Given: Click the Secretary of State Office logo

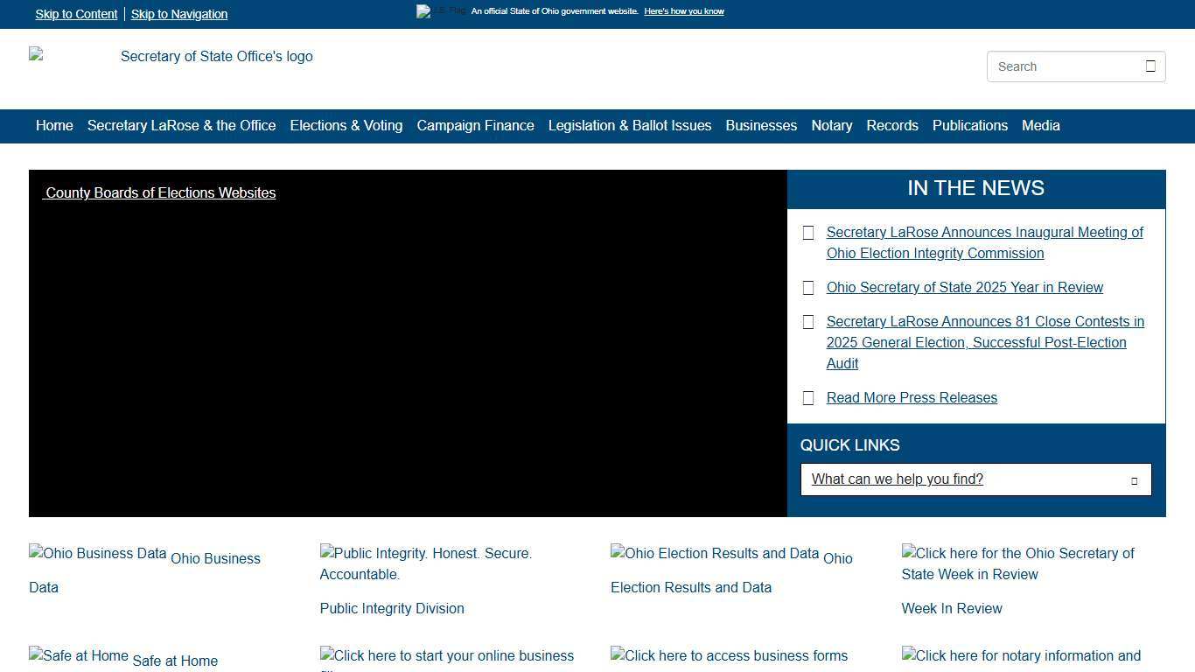Looking at the screenshot, I should [171, 56].
